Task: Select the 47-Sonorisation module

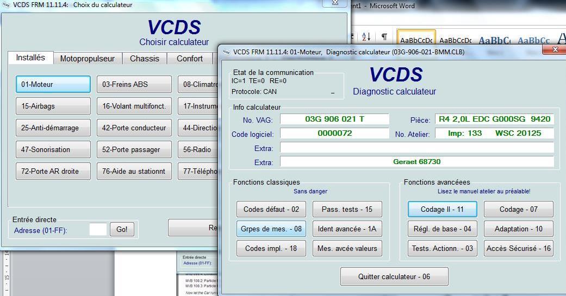Action: pyautogui.click(x=53, y=149)
